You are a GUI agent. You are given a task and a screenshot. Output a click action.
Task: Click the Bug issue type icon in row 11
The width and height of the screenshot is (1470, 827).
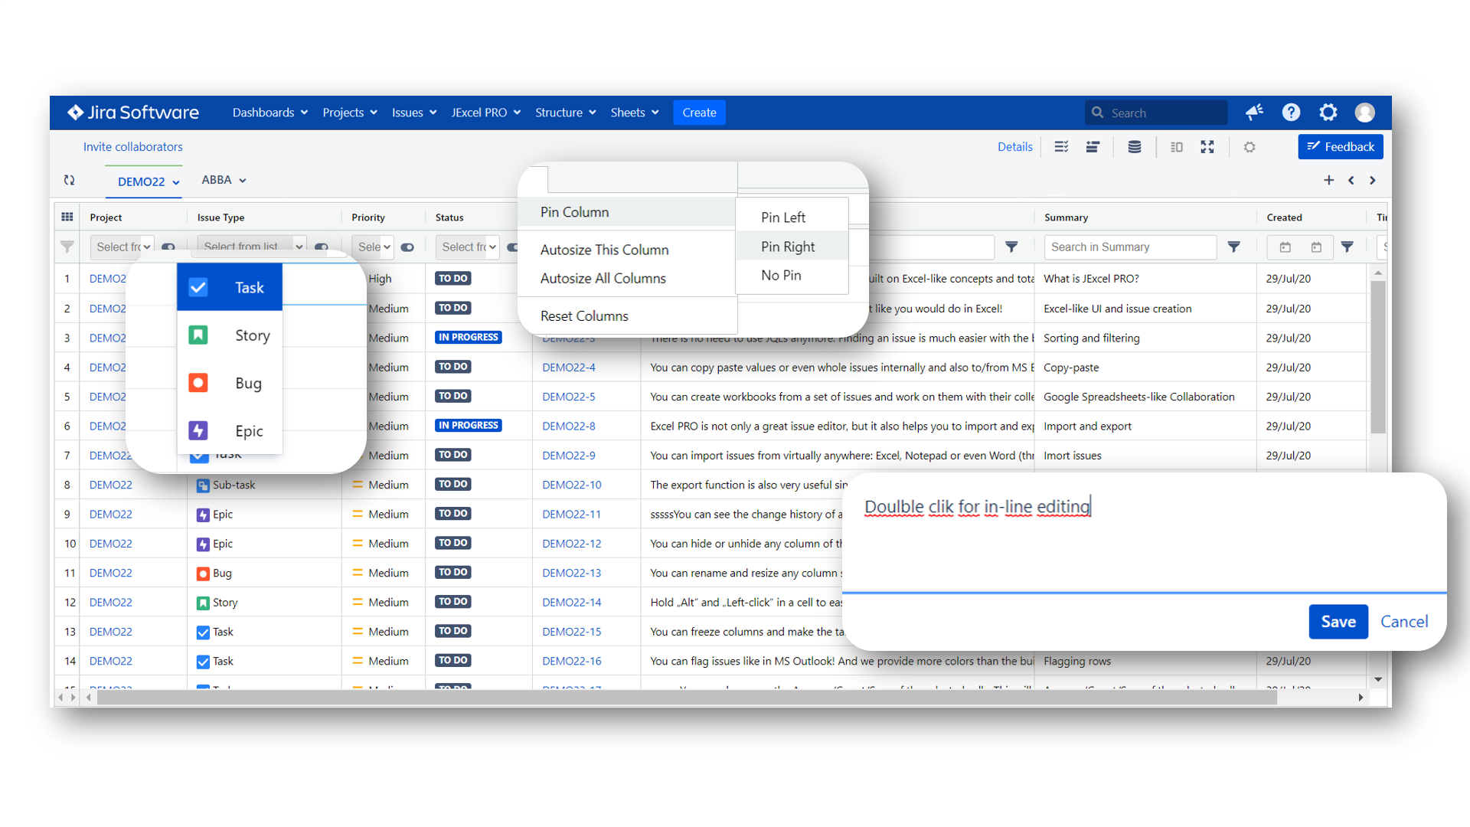click(x=203, y=574)
